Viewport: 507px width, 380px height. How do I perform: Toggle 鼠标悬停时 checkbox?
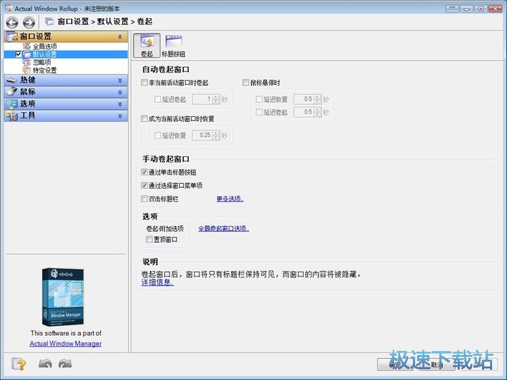click(246, 82)
